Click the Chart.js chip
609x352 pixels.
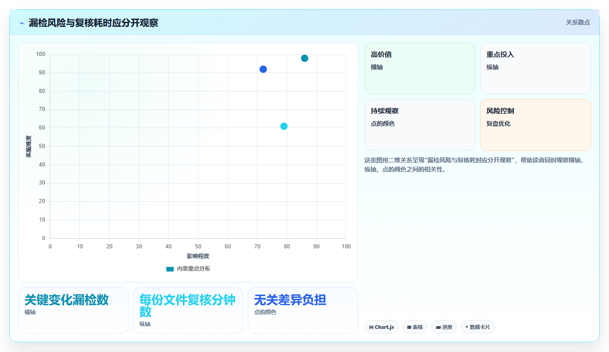point(382,327)
